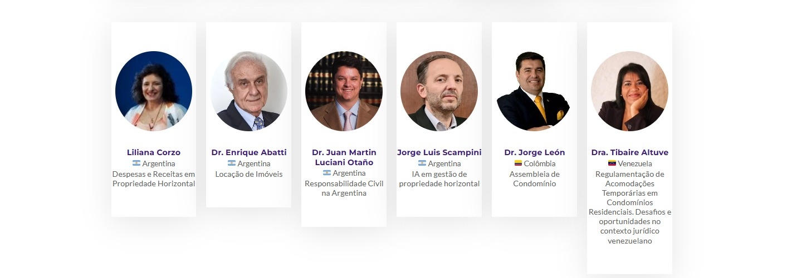Image resolution: width=787 pixels, height=278 pixels.
Task: Select "Responsabilidade Civil na Argentina" topic text
Action: (344, 188)
